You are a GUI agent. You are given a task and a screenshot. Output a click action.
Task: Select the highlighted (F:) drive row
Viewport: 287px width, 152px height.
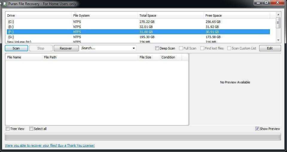tap(138, 32)
